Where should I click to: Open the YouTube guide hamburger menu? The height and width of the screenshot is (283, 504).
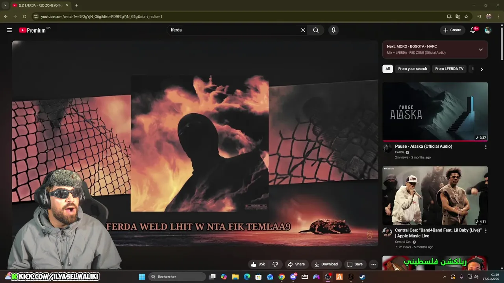coord(9,30)
